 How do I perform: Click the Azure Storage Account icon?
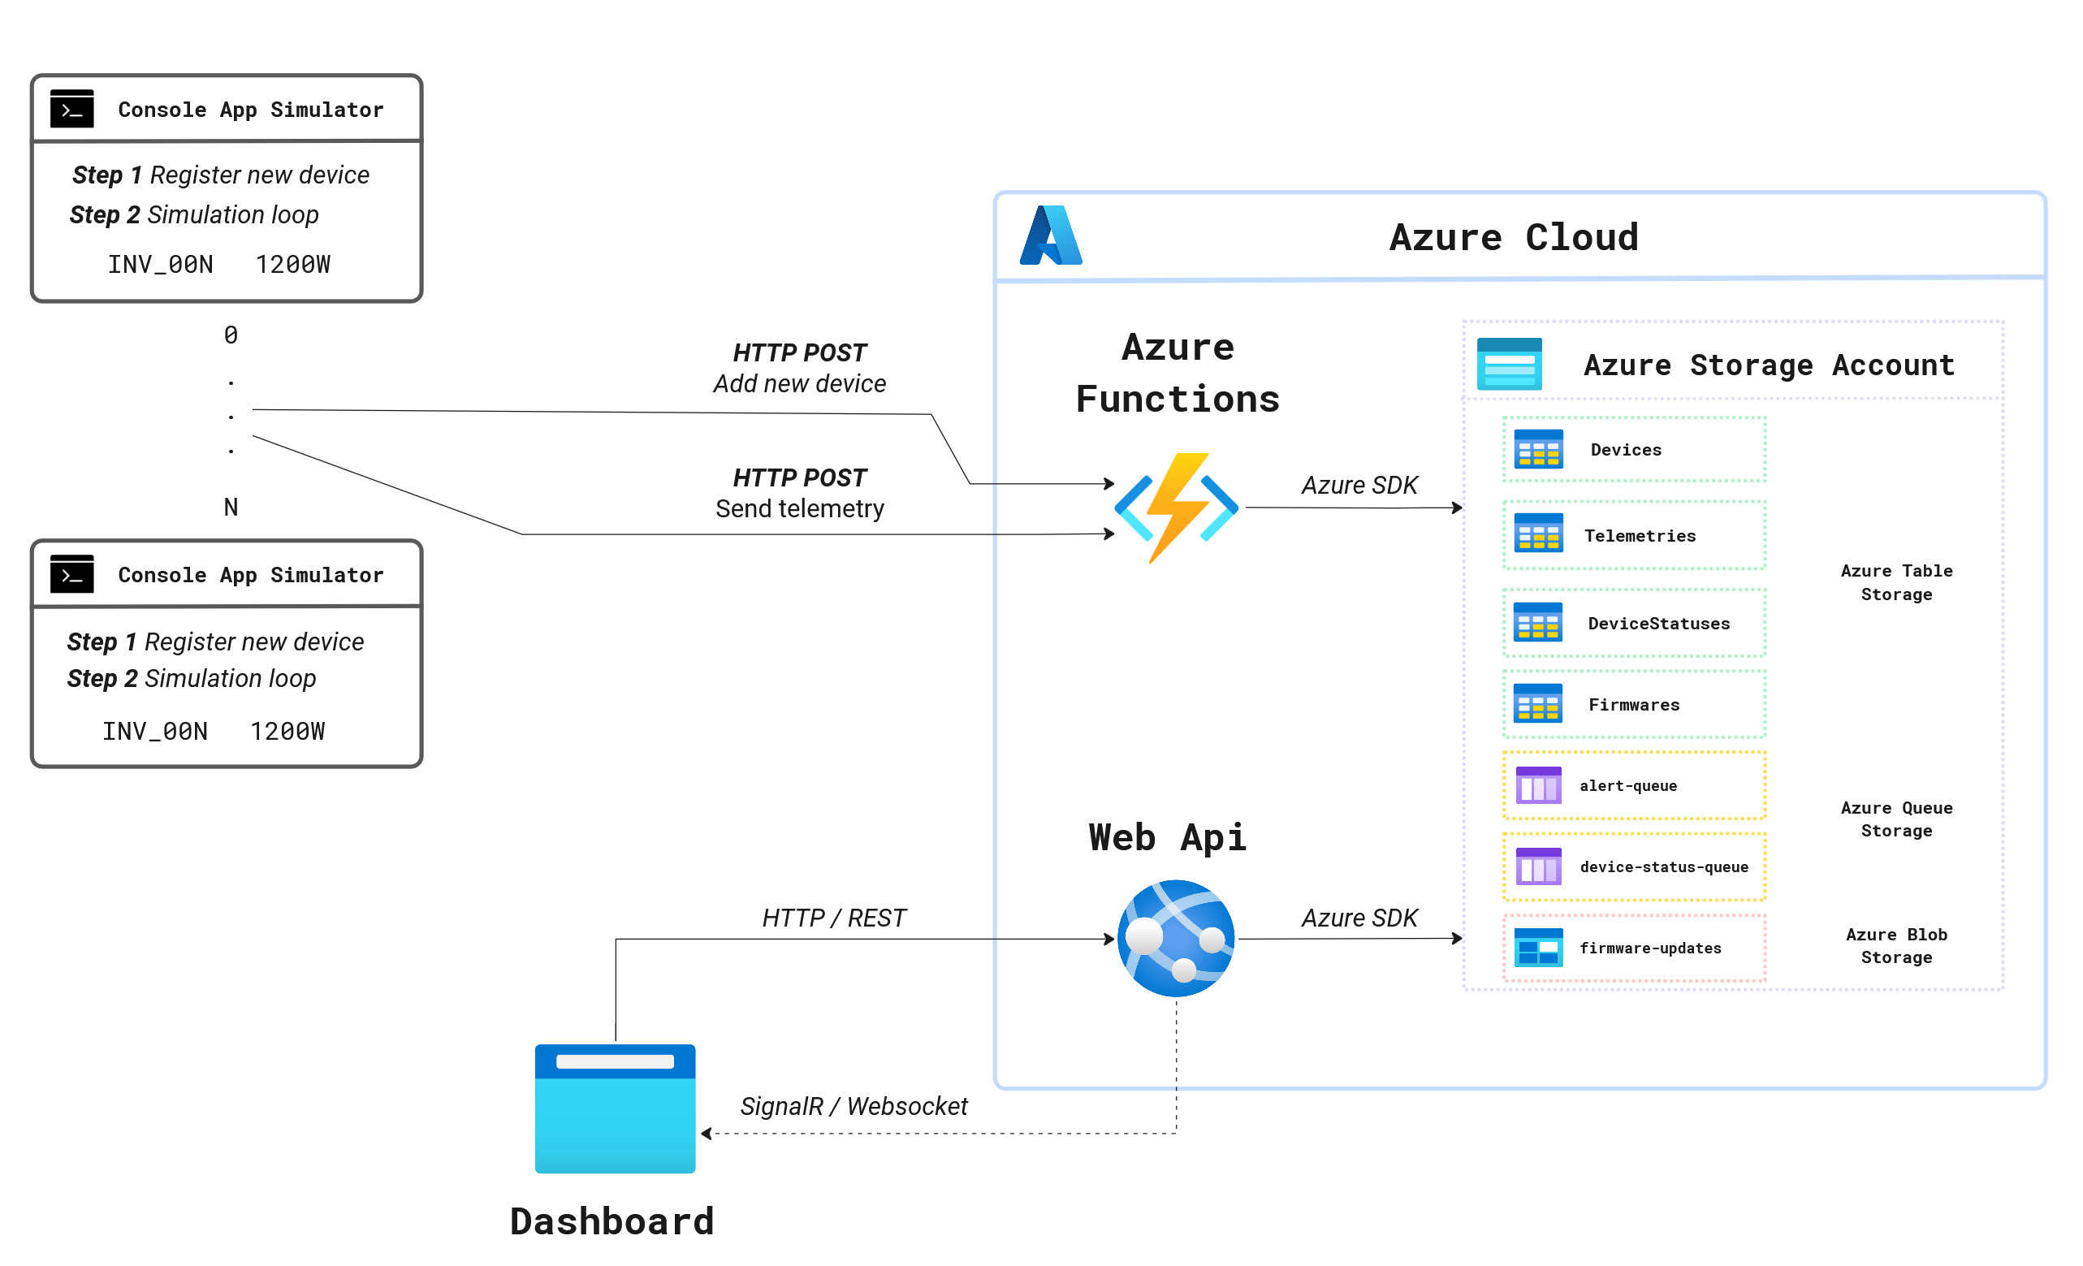pyautogui.click(x=1510, y=364)
